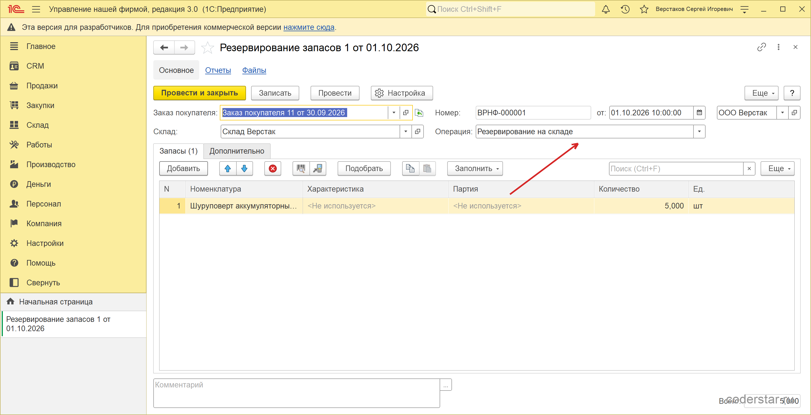Open Файлы link
This screenshot has width=811, height=415.
254,70
